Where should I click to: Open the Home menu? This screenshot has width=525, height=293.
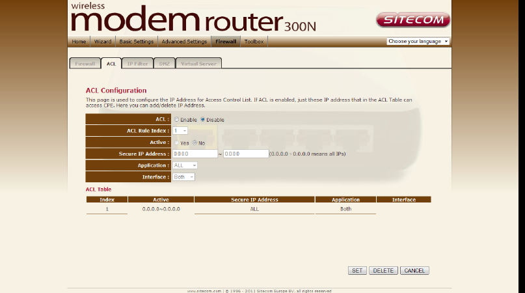[x=79, y=42]
